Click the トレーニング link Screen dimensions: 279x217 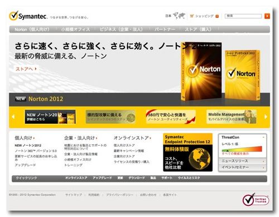tap(73, 165)
